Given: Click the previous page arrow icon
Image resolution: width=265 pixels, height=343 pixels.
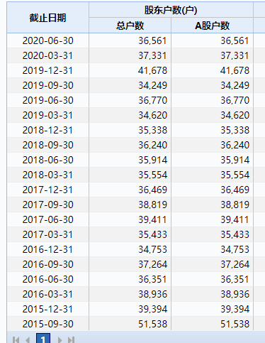Looking at the screenshot, I should [x=28, y=339].
